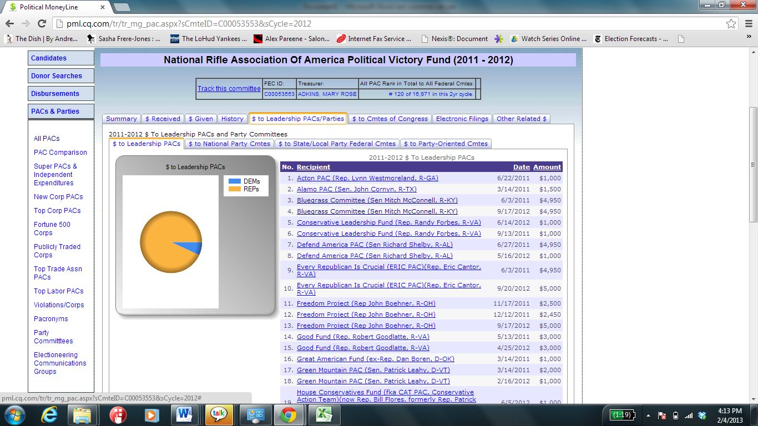Image resolution: width=758 pixels, height=426 pixels.
Task: Select the $ to National Party Cmtes sub-tab
Action: [229, 144]
